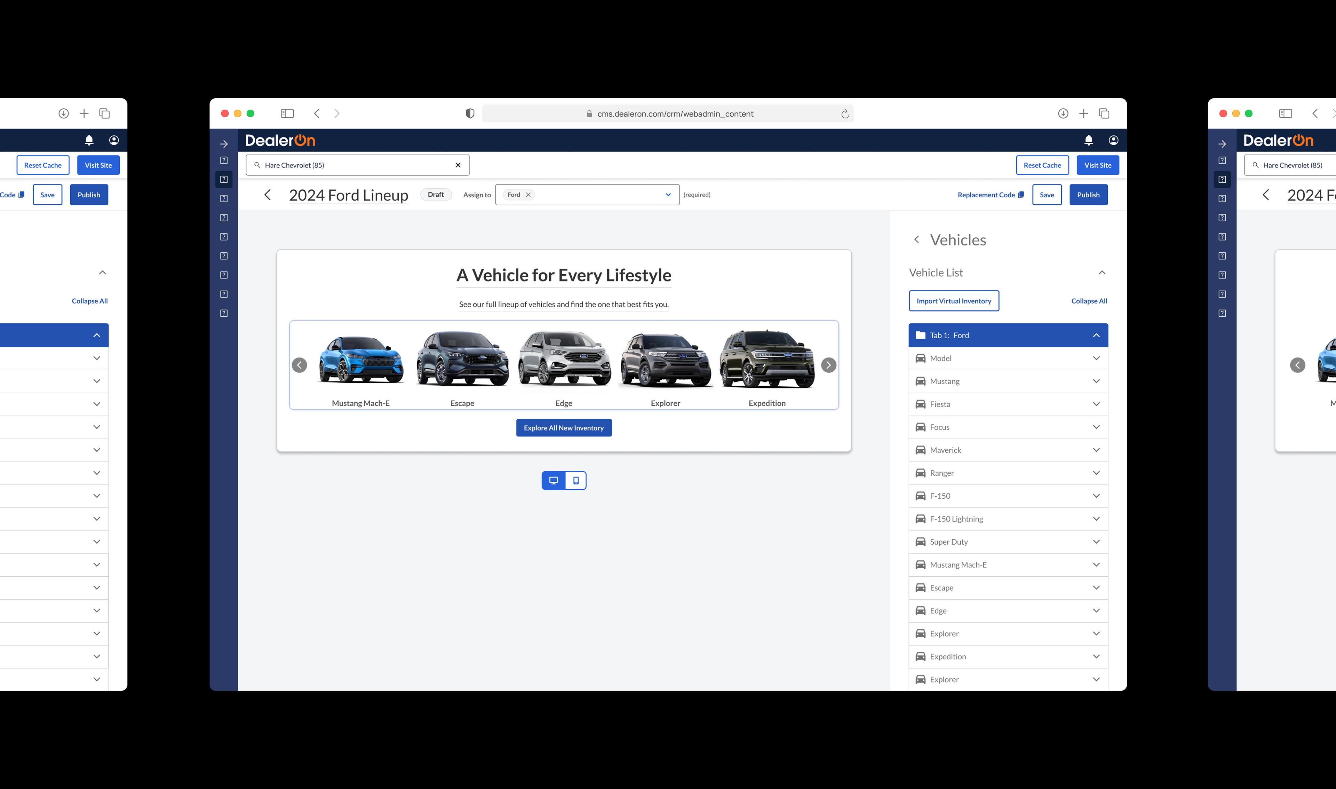1336x789 pixels.
Task: Edit the 2024 Ford Lineup title
Action: pos(348,195)
